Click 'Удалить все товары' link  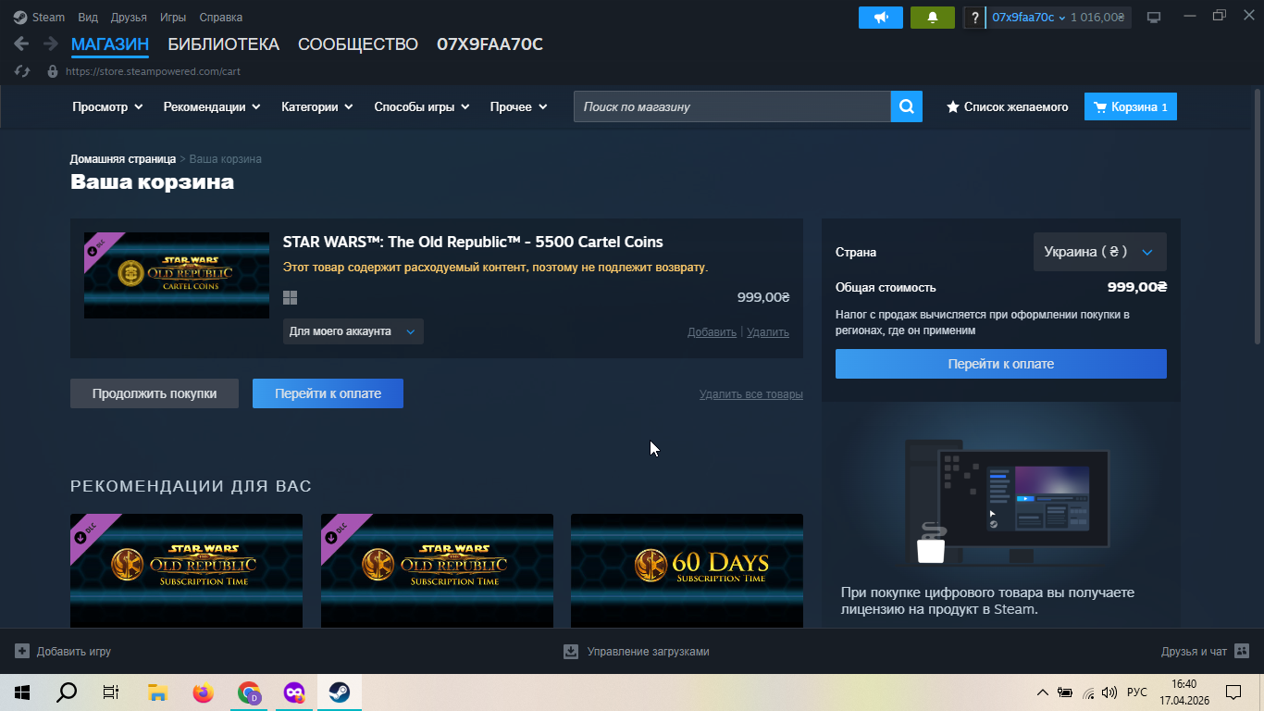[x=751, y=394]
